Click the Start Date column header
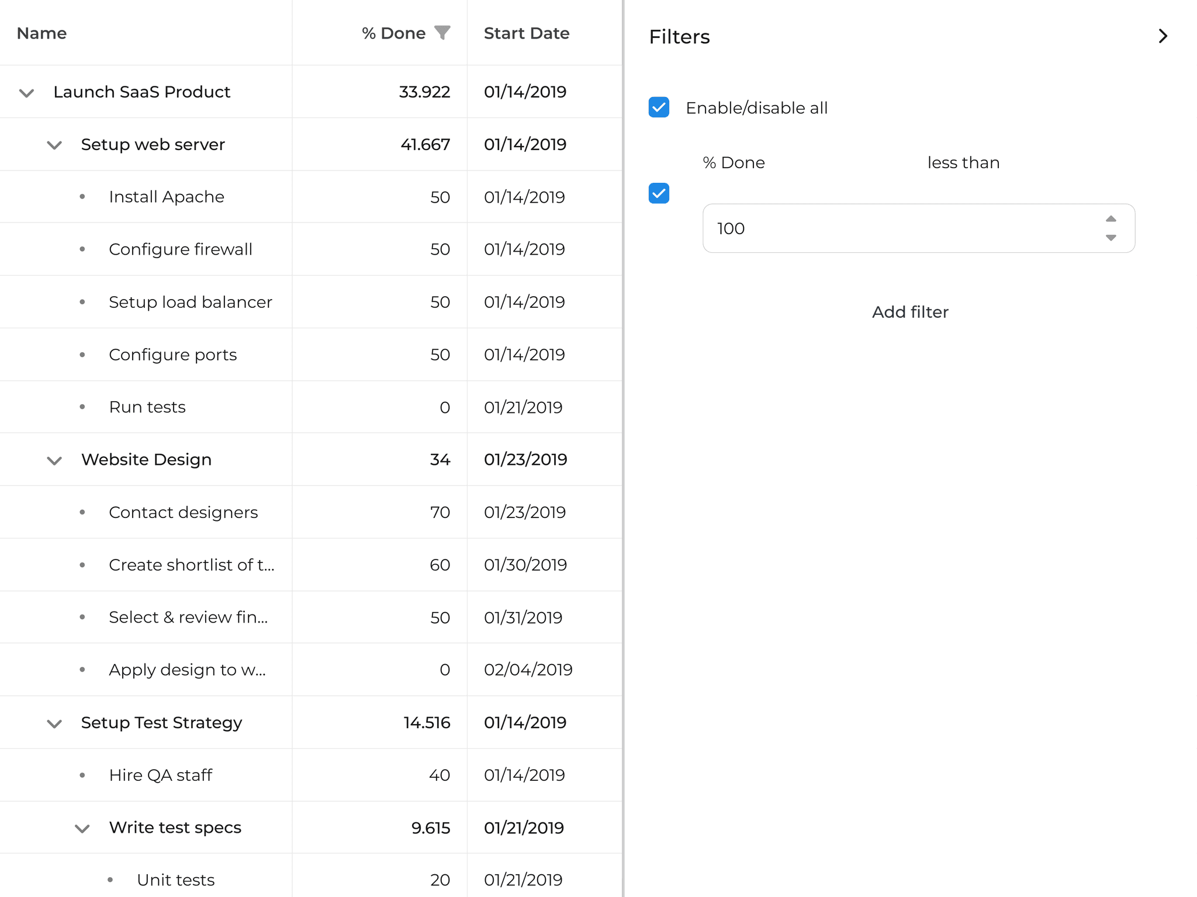Screen dimensions: 1197x897 point(526,33)
